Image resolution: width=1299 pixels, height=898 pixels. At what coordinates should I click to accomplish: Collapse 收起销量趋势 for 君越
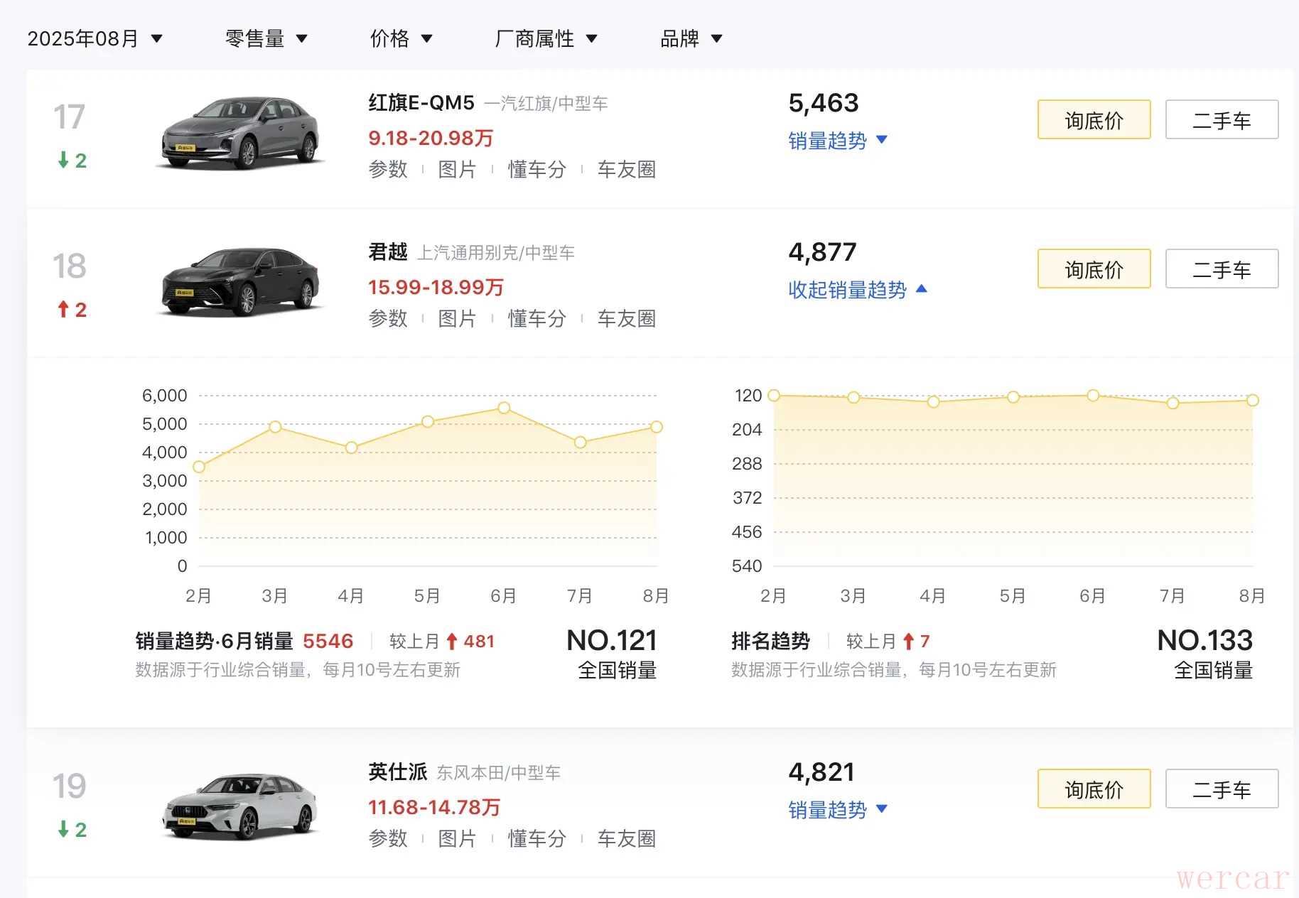(857, 290)
